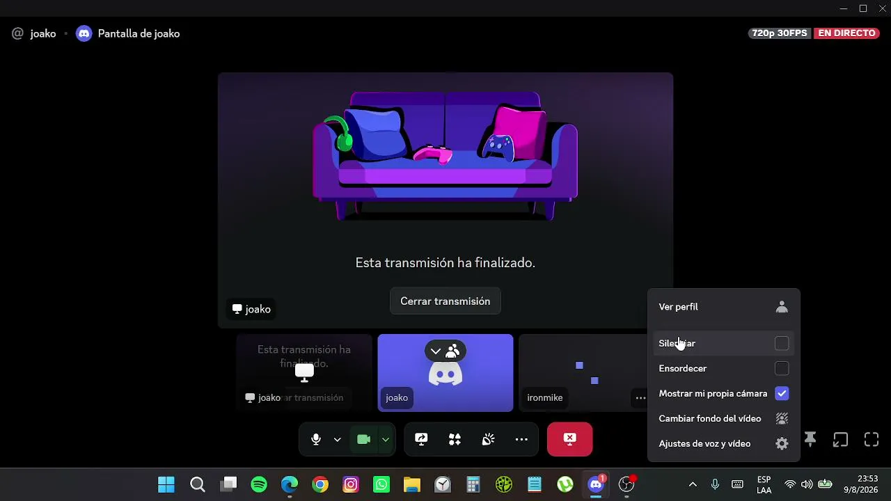Enter fullscreen mode

tap(872, 439)
